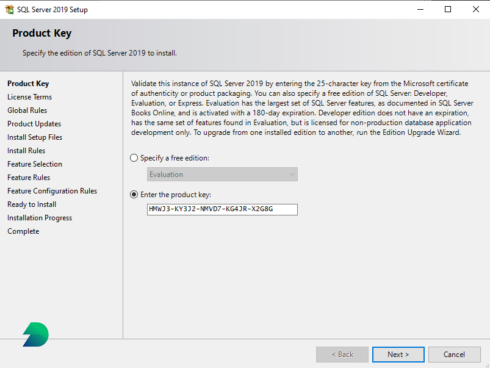The width and height of the screenshot is (490, 368).
Task: Click the 'SQL Server 2019 Setup' title text
Action: 52,10
